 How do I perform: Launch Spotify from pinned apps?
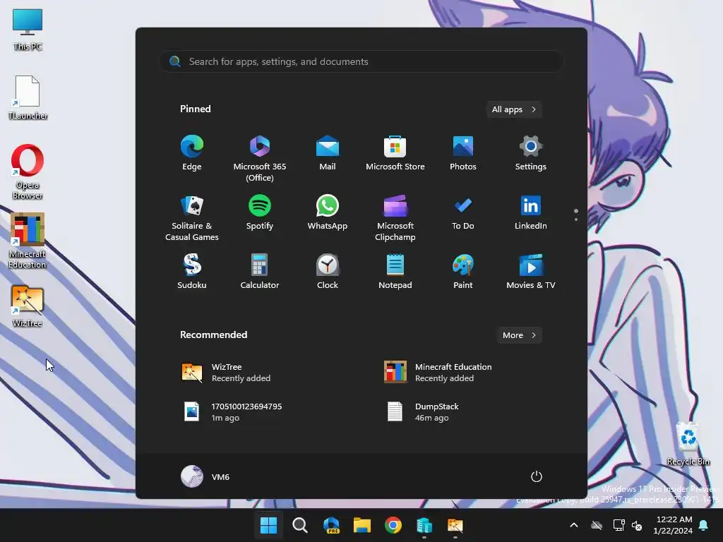pyautogui.click(x=260, y=212)
